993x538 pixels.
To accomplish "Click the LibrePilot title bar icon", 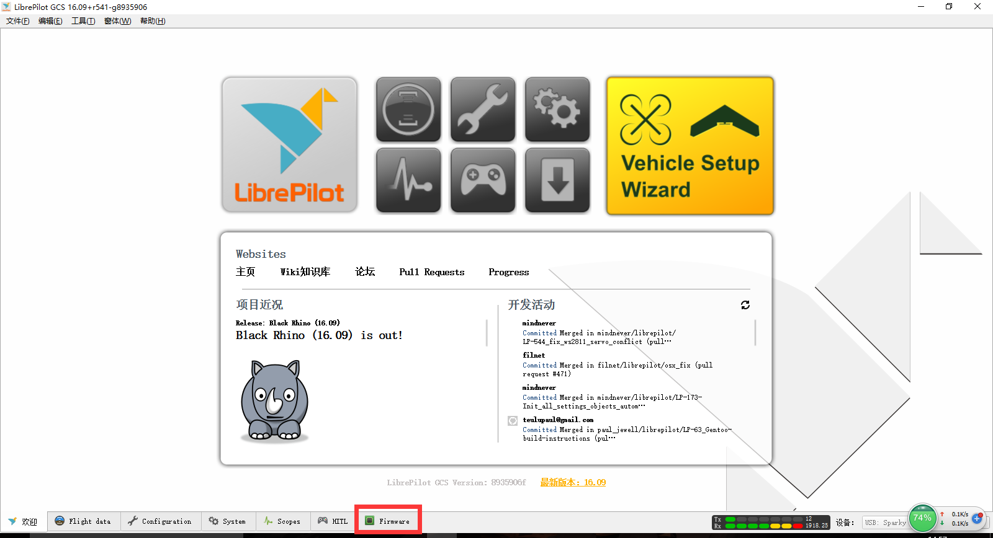I will point(7,7).
